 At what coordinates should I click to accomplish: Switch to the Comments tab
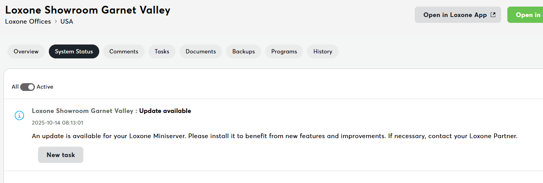click(124, 51)
